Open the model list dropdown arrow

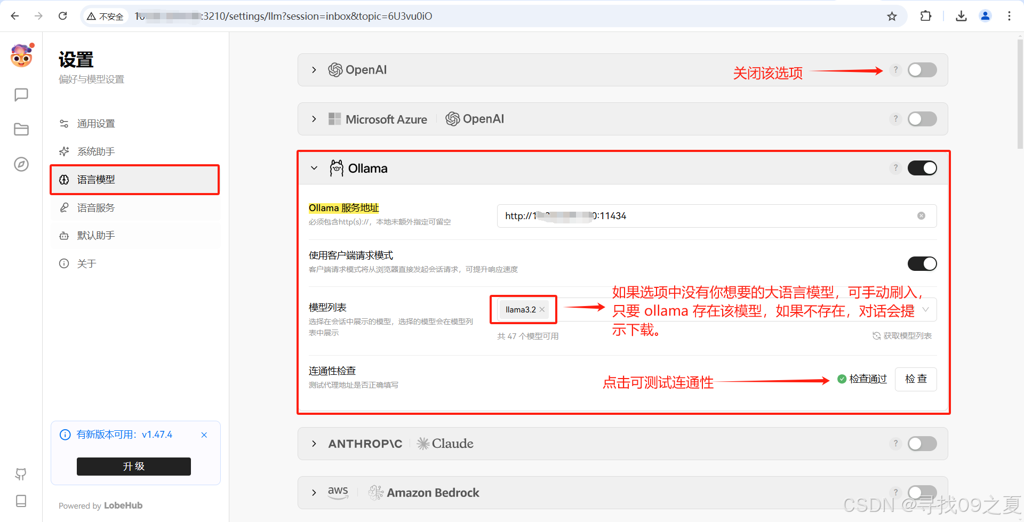[x=926, y=310]
